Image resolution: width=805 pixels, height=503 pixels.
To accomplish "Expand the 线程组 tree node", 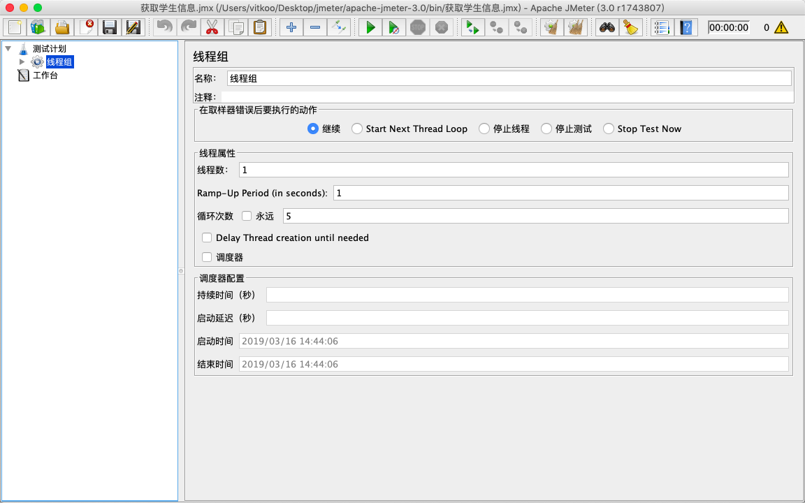I will (22, 62).
